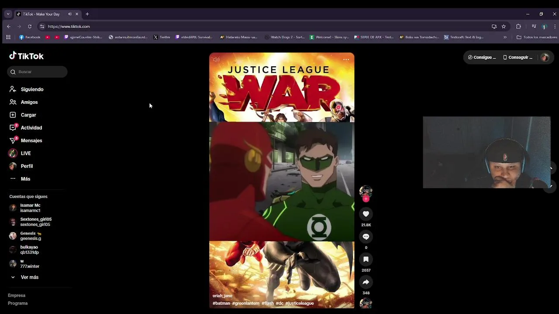Viewport: 559px width, 314px height.
Task: View site information icon in address bar
Action: coord(42,27)
